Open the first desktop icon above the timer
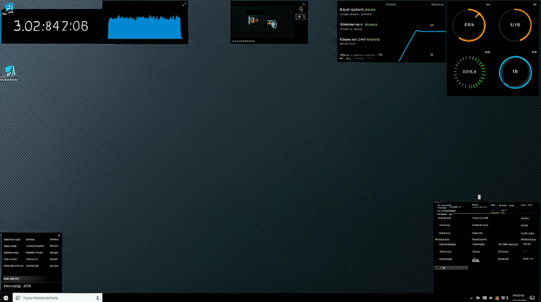 click(x=9, y=9)
